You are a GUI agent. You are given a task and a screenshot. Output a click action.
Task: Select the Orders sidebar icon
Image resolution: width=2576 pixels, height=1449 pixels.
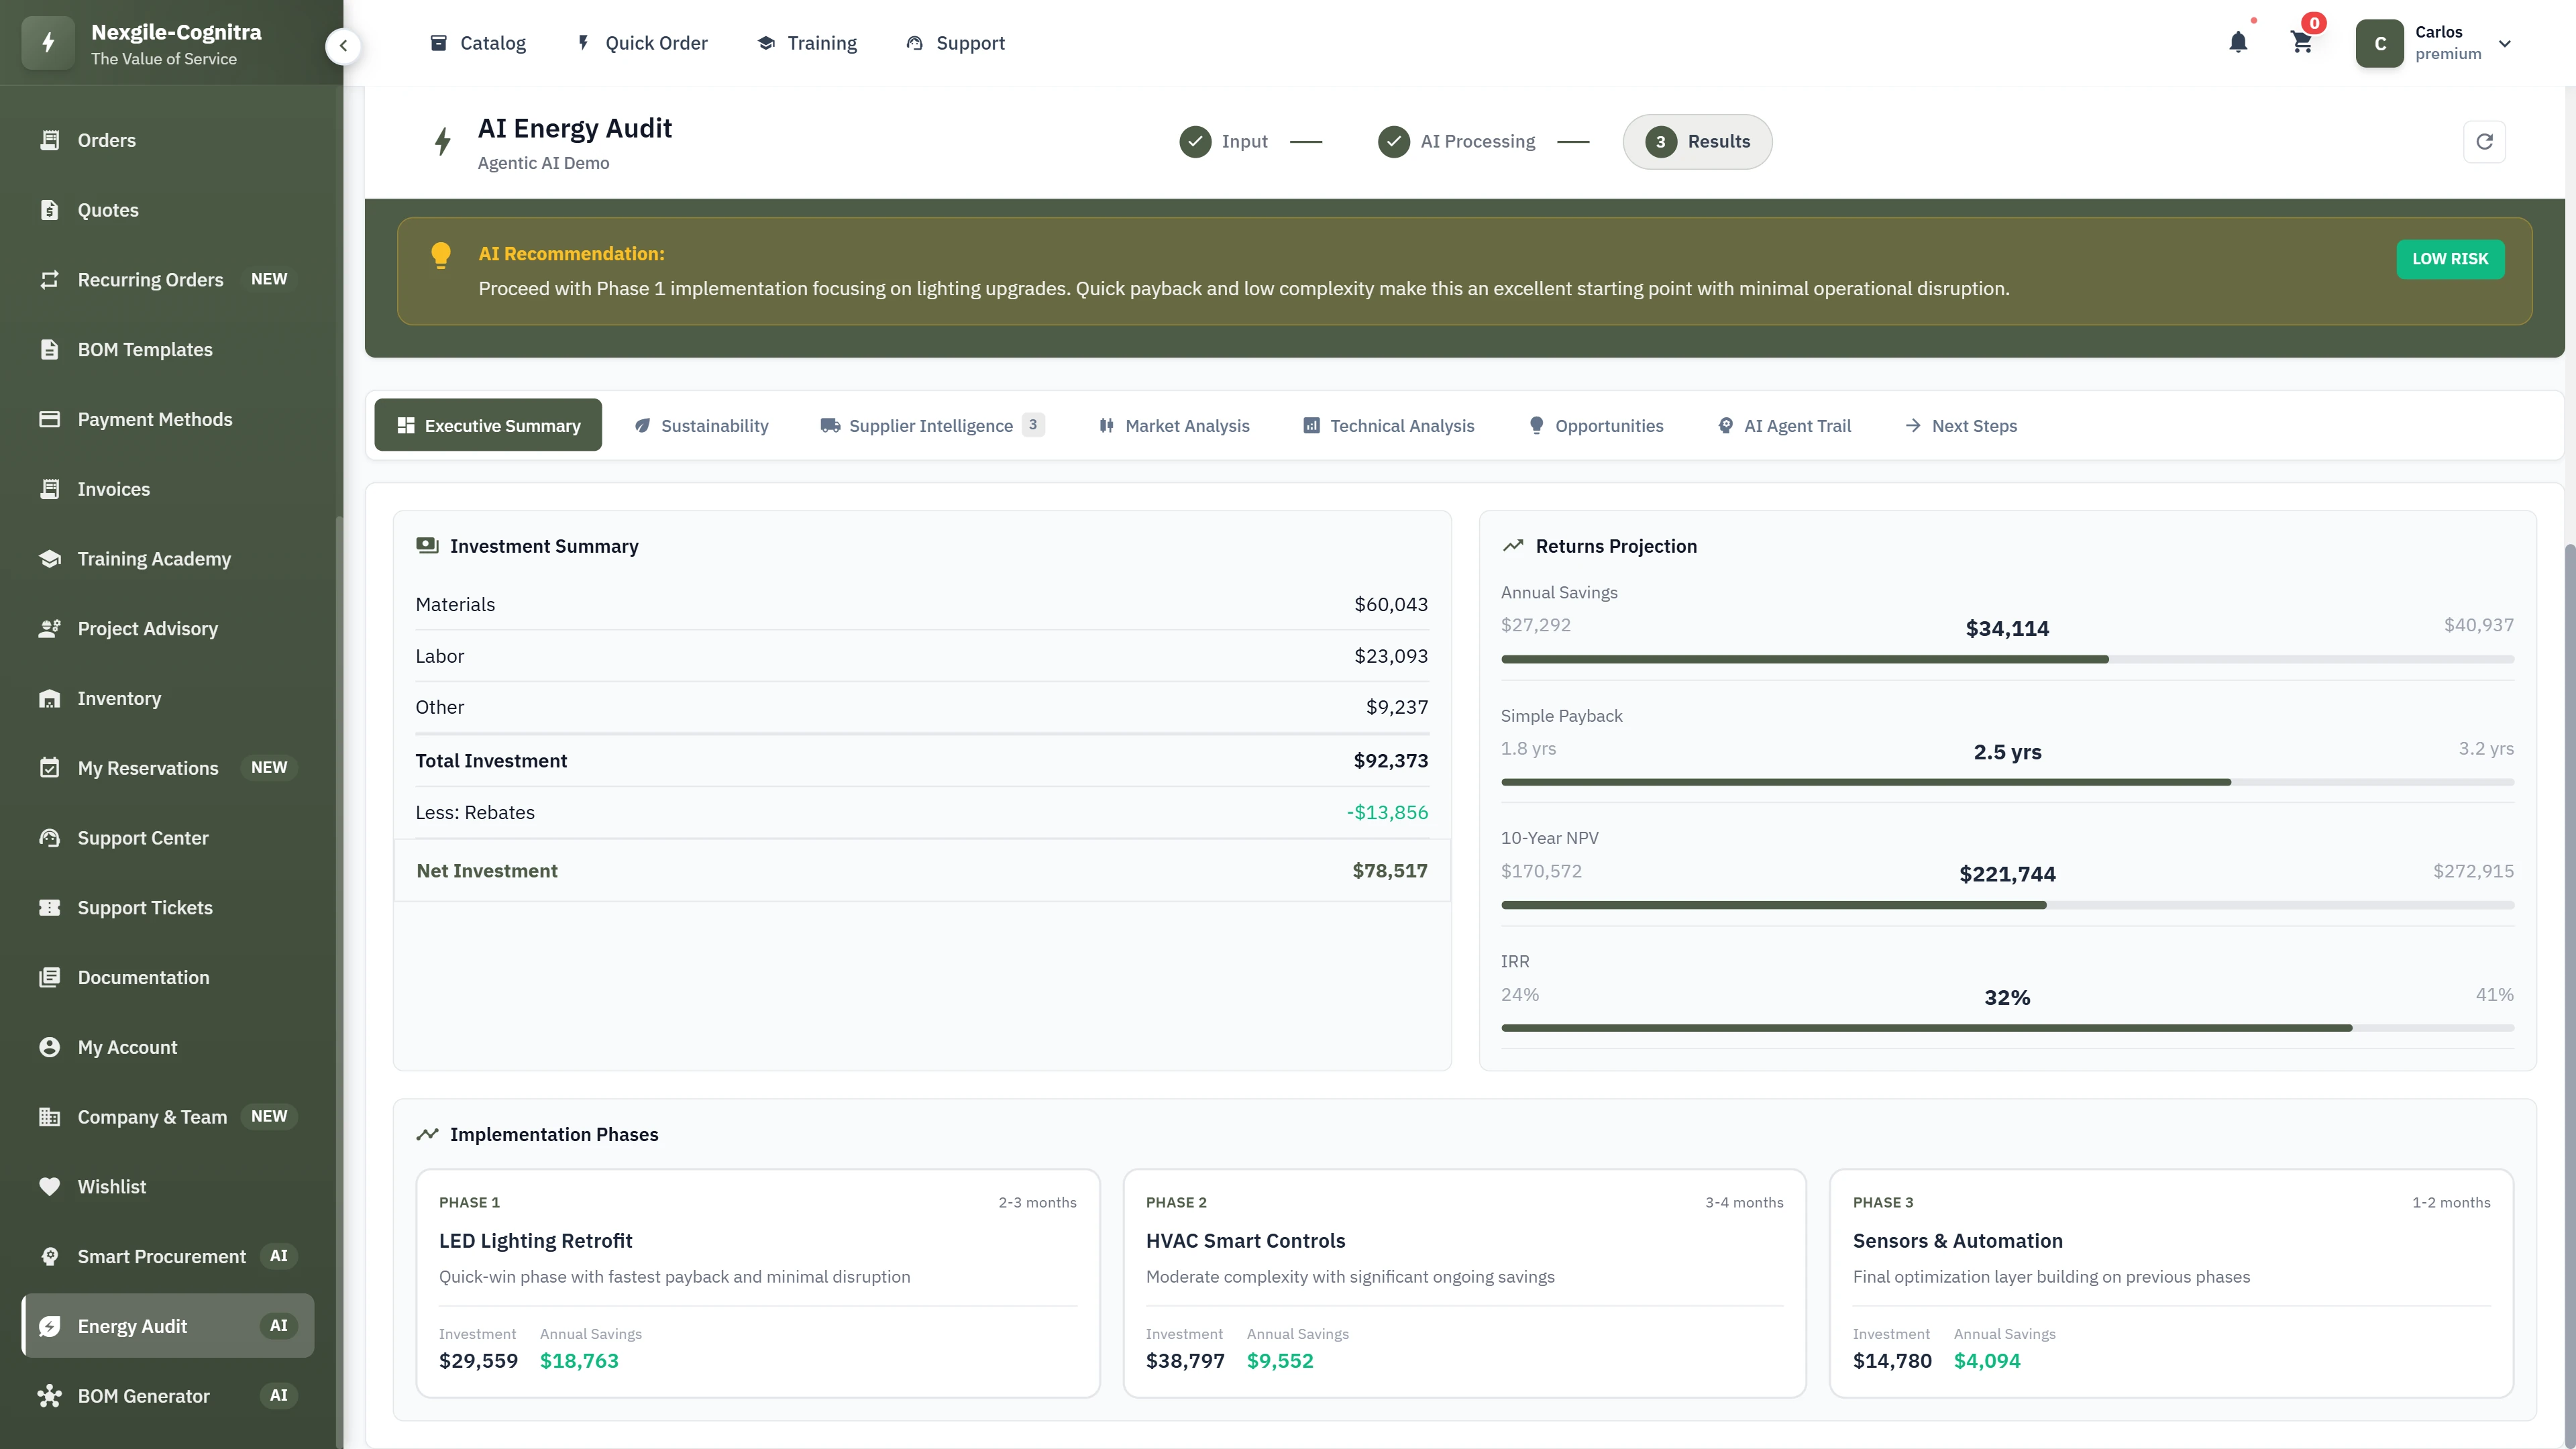coord(51,140)
